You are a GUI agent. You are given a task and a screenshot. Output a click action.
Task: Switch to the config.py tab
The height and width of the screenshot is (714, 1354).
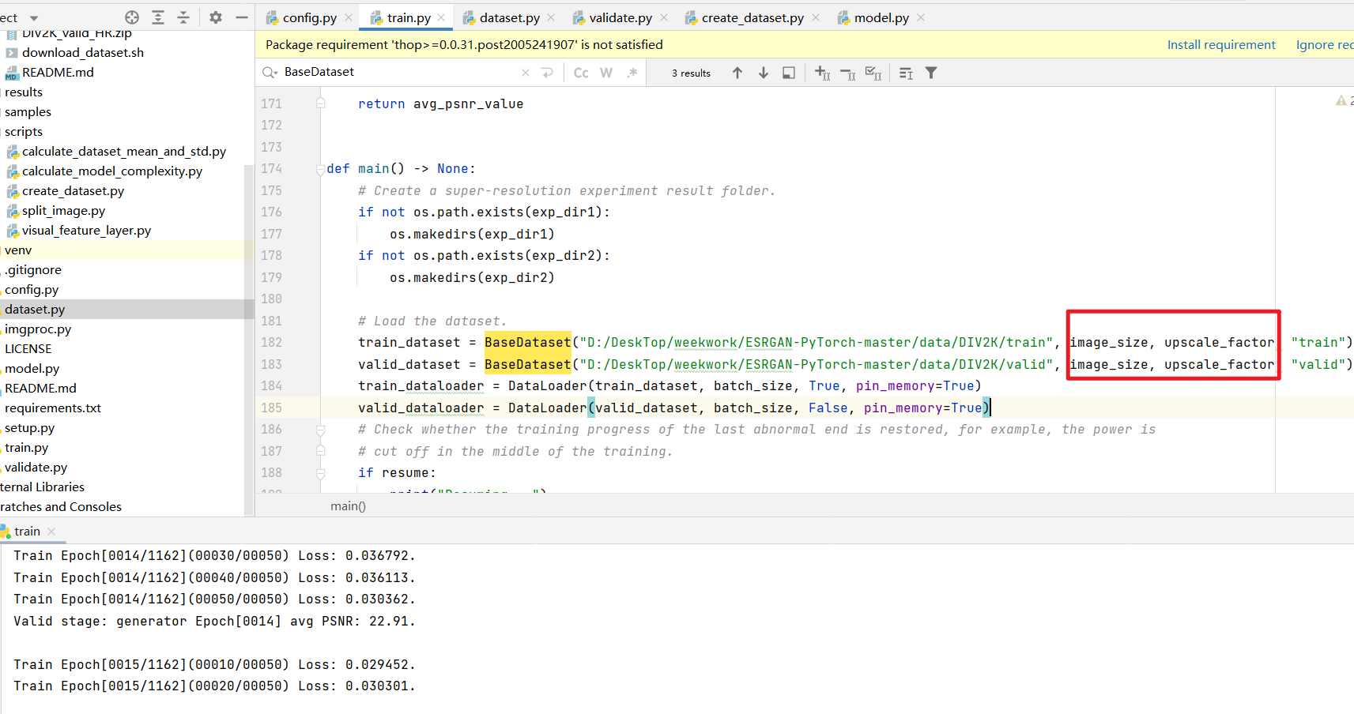tap(308, 17)
